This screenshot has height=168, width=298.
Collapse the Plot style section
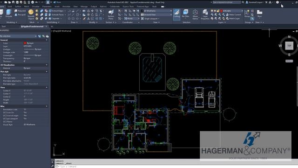tap(47, 71)
